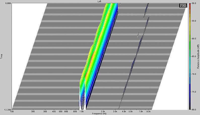Click the 9.0k frequency tick label
The width and height of the screenshot is (200, 115).
click(148, 111)
